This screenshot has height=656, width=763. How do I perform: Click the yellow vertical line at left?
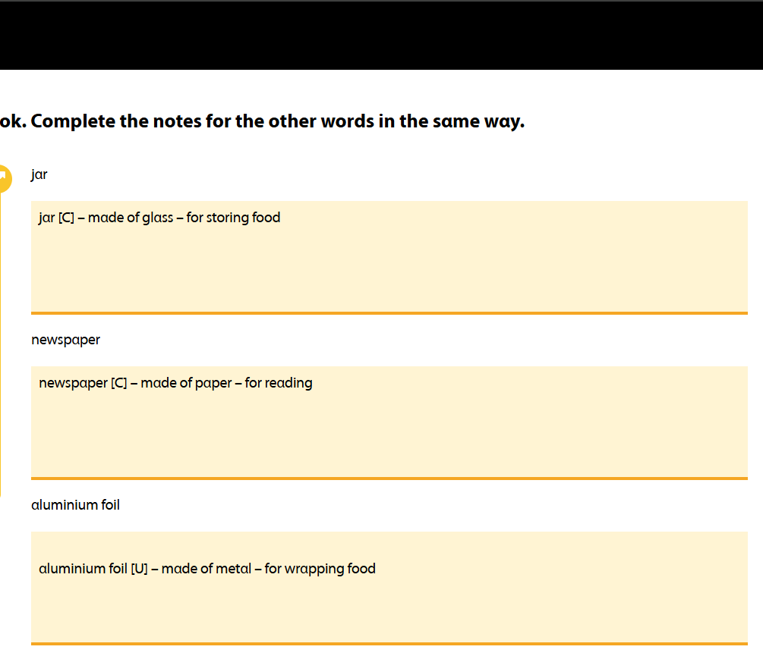[x=1, y=341]
